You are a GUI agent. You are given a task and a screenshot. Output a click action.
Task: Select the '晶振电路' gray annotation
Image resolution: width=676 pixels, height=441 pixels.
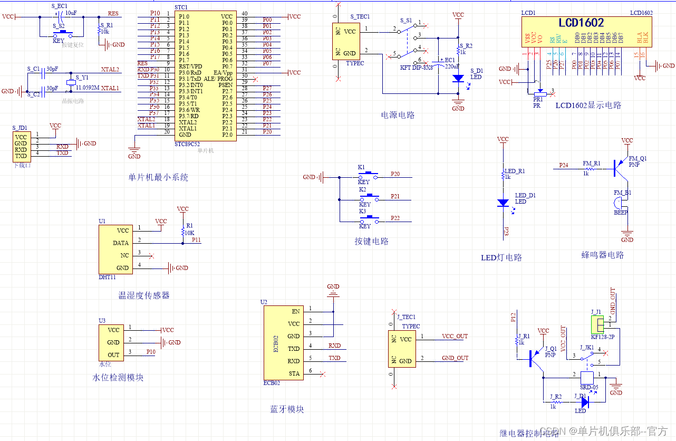tap(73, 101)
